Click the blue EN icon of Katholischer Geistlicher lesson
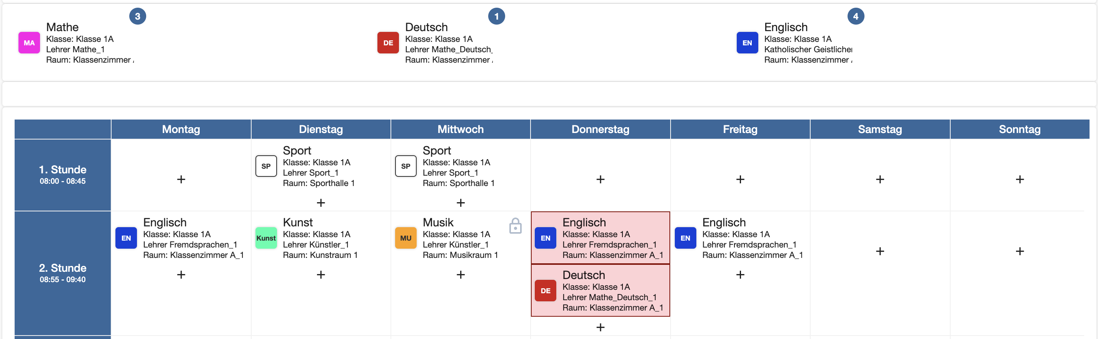 [x=747, y=43]
